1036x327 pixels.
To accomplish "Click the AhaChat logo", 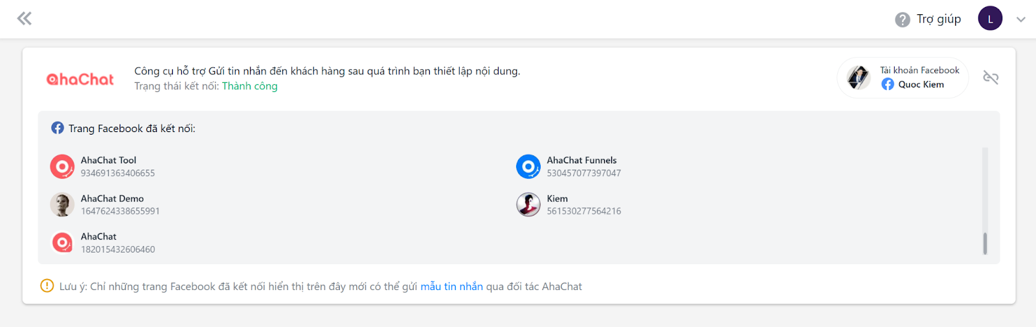I will click(80, 79).
